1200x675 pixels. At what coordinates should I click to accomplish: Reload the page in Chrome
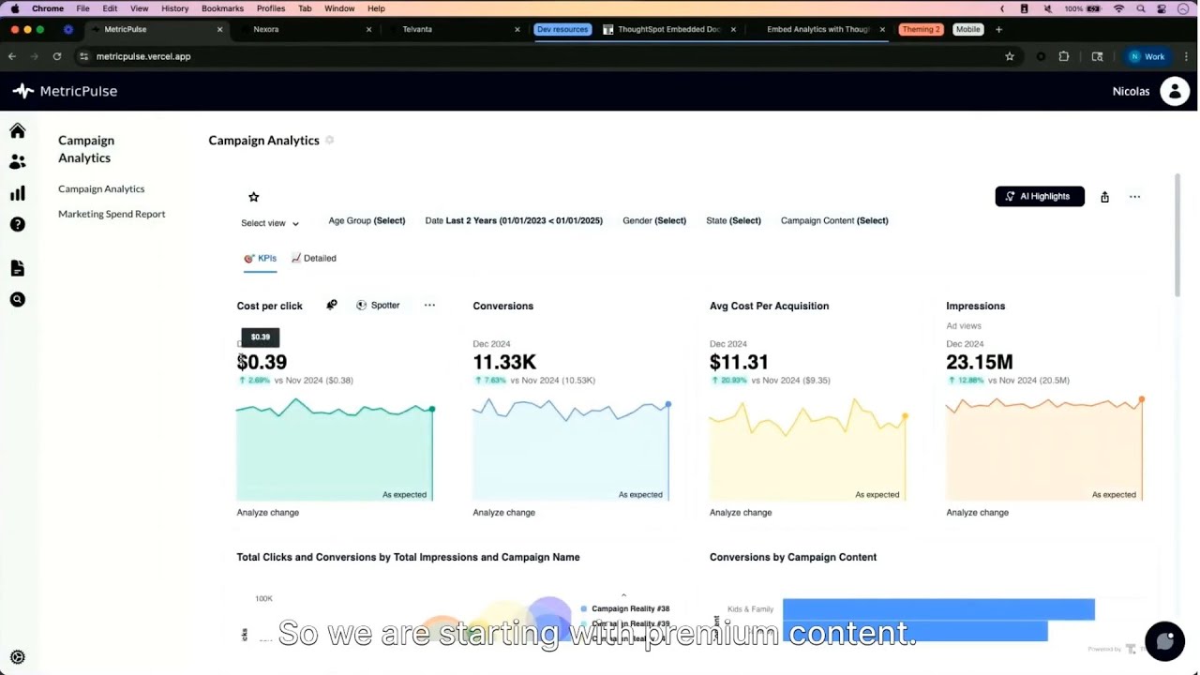pos(57,56)
